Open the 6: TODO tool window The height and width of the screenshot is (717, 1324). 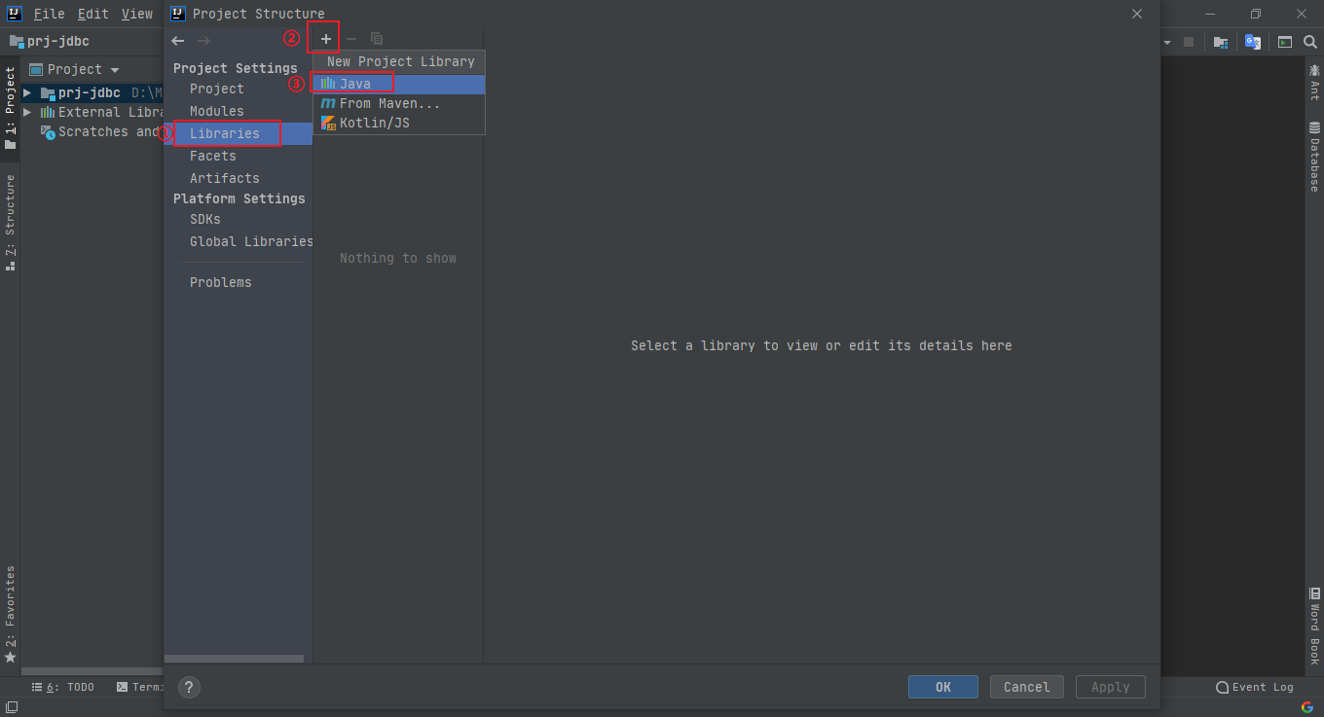63,687
